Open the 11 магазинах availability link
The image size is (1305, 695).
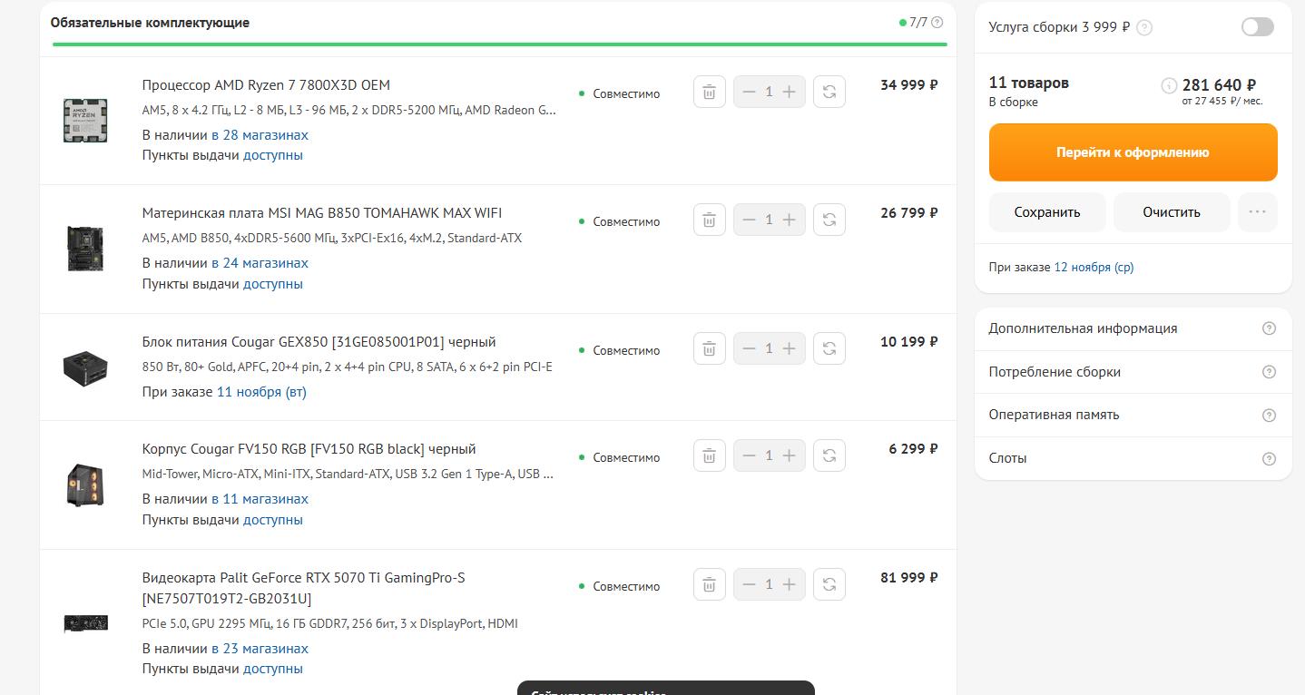point(260,499)
